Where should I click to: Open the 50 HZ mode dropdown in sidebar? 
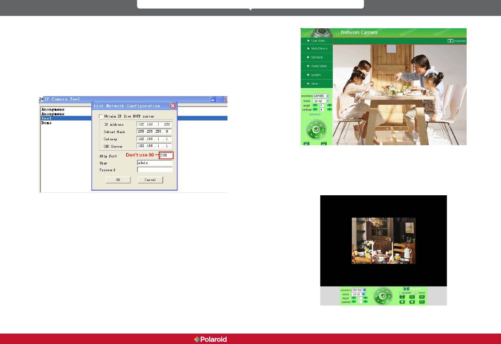pyautogui.click(x=321, y=100)
